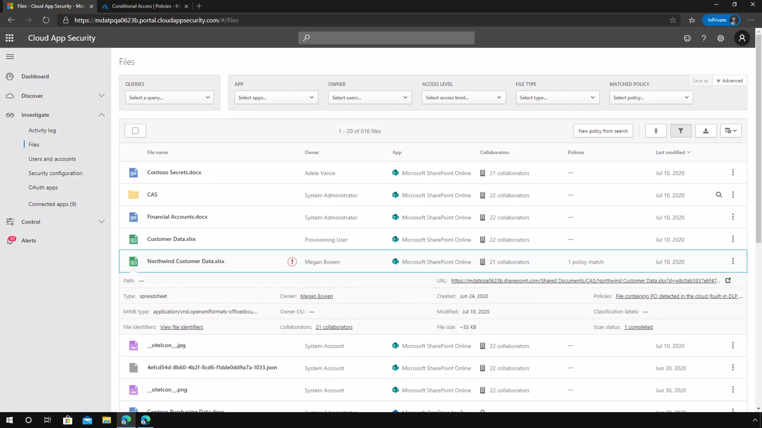This screenshot has width=762, height=428.
Task: Open the Select apps dropdown
Action: 276,97
